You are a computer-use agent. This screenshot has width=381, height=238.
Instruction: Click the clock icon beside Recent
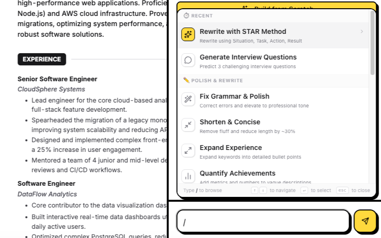point(186,16)
